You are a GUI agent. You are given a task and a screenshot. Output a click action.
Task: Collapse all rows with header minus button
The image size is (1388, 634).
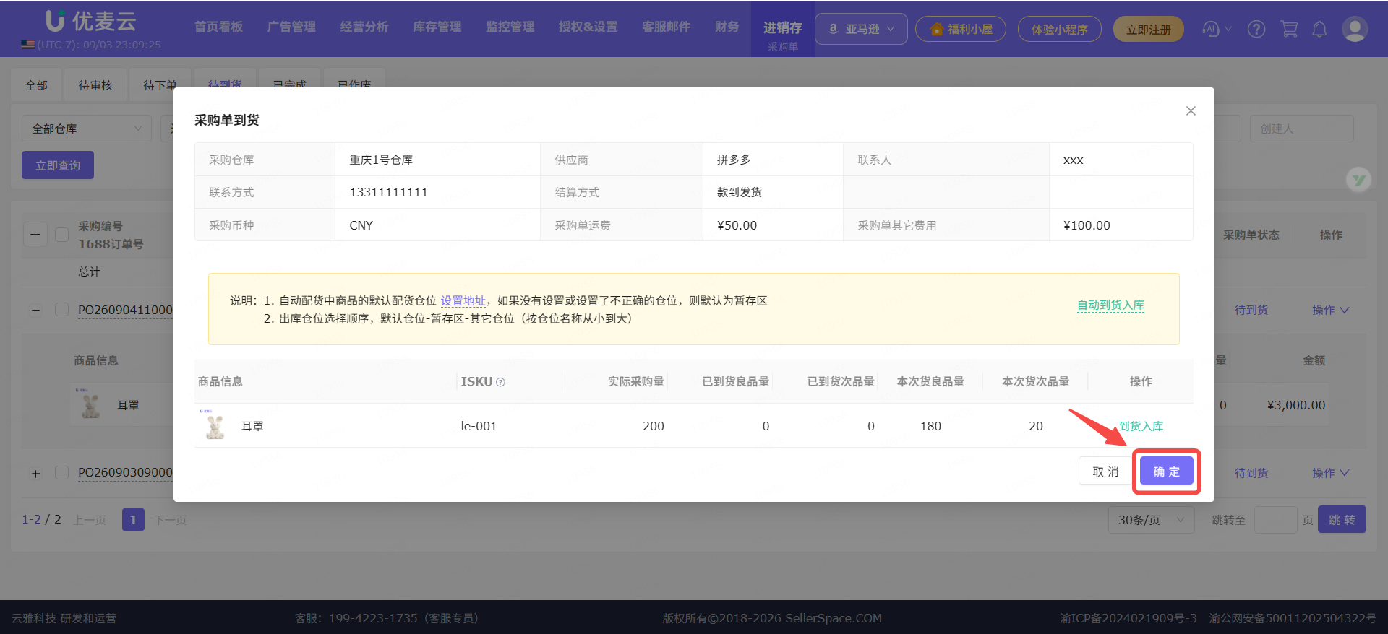point(35,234)
